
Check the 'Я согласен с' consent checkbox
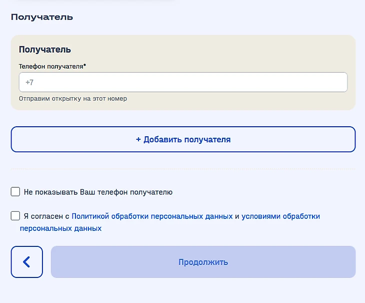(x=15, y=216)
